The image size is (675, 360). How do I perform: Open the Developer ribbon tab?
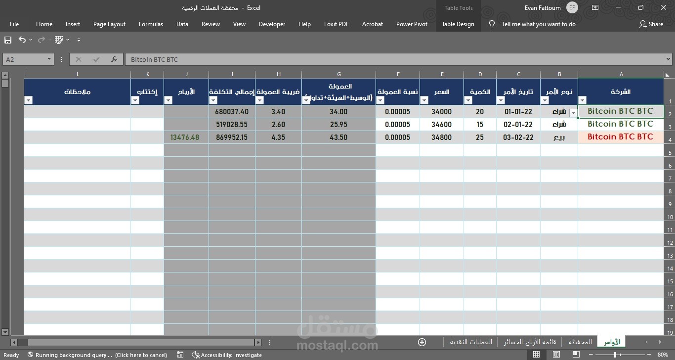pyautogui.click(x=272, y=24)
